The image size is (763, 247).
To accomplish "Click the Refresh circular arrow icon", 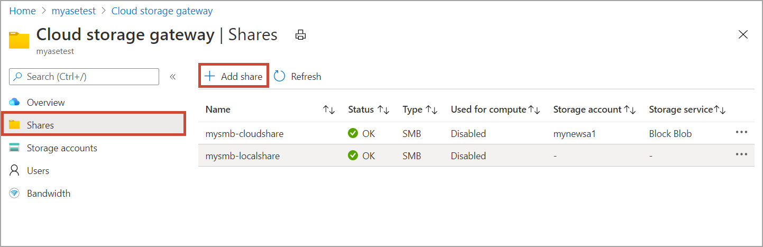I will pyautogui.click(x=280, y=76).
